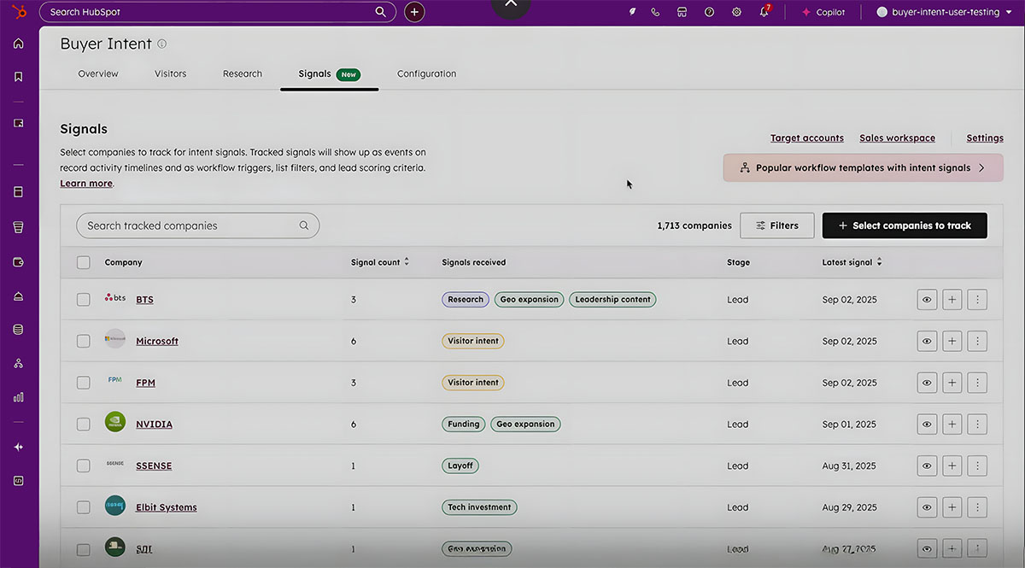Open the Marketplace icon in the top bar
Viewport: 1025px width, 568px height.
click(x=682, y=12)
